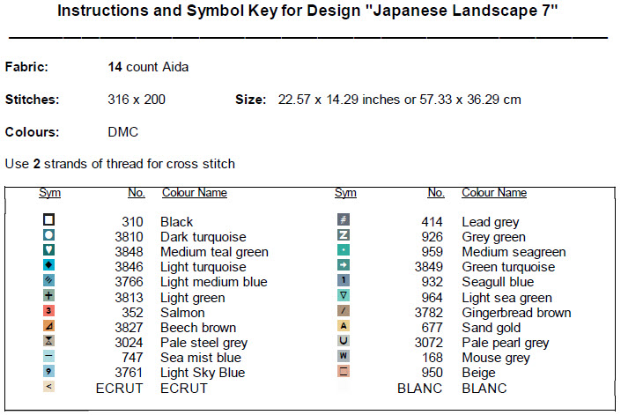The image size is (621, 415).
Task: Click the left "No." column header
Action: coord(137,193)
